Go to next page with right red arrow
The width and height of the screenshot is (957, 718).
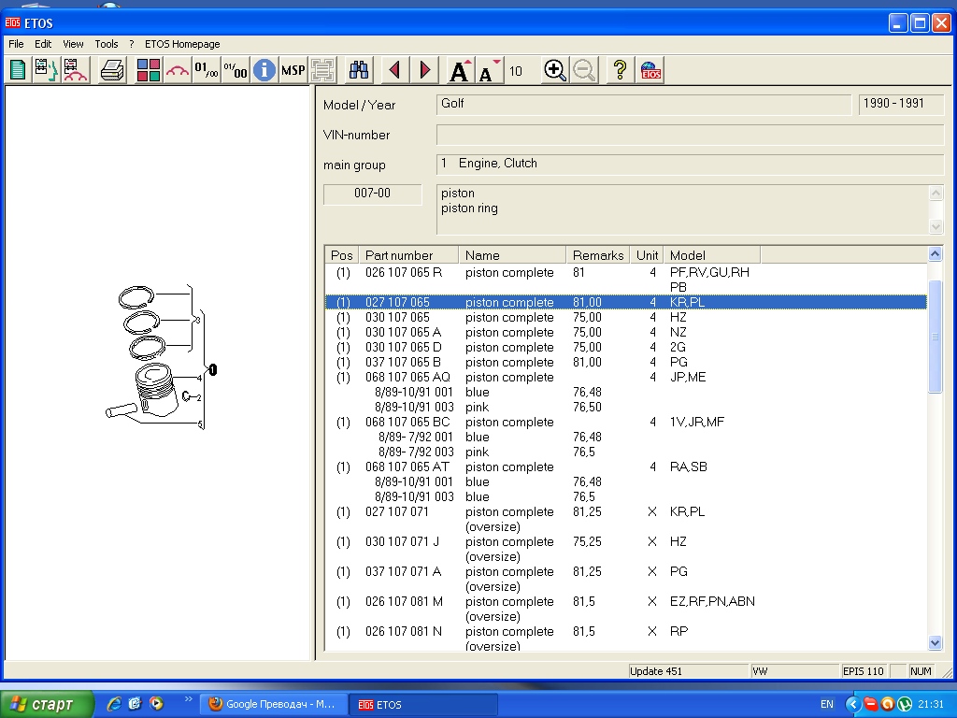pos(425,70)
